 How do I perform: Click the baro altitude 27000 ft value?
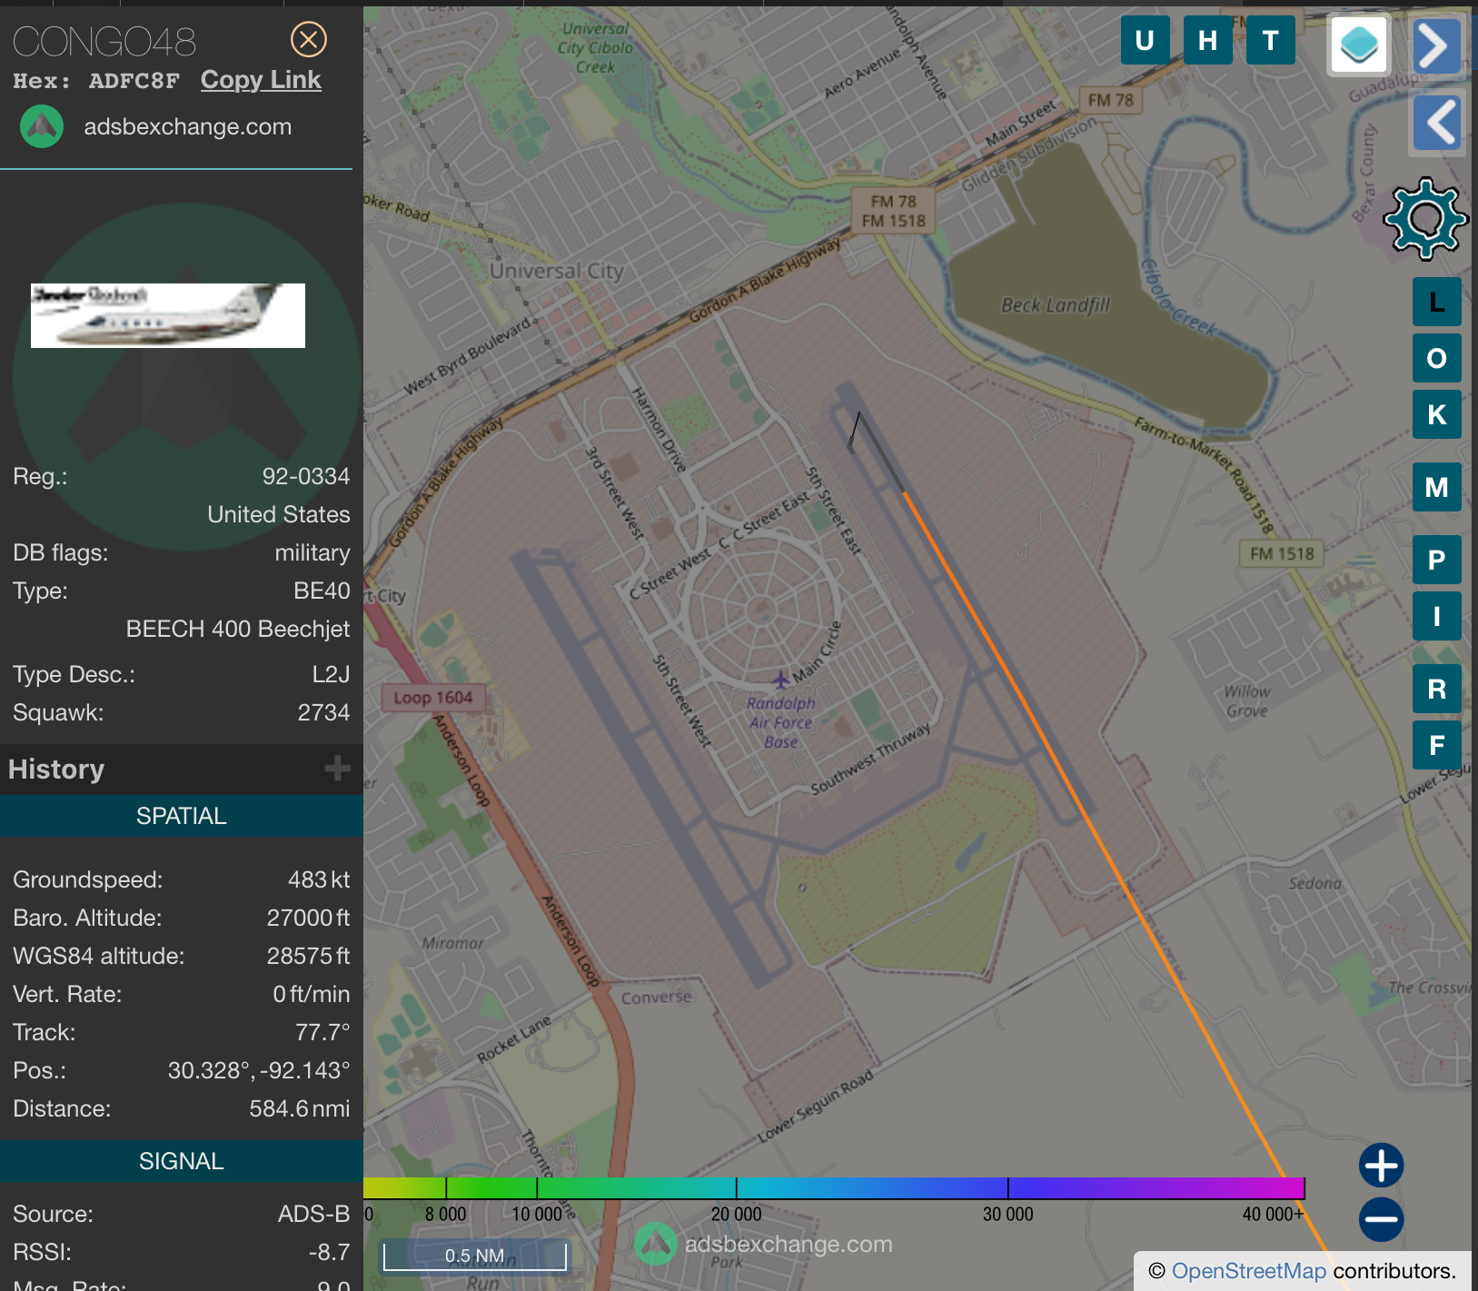(308, 918)
